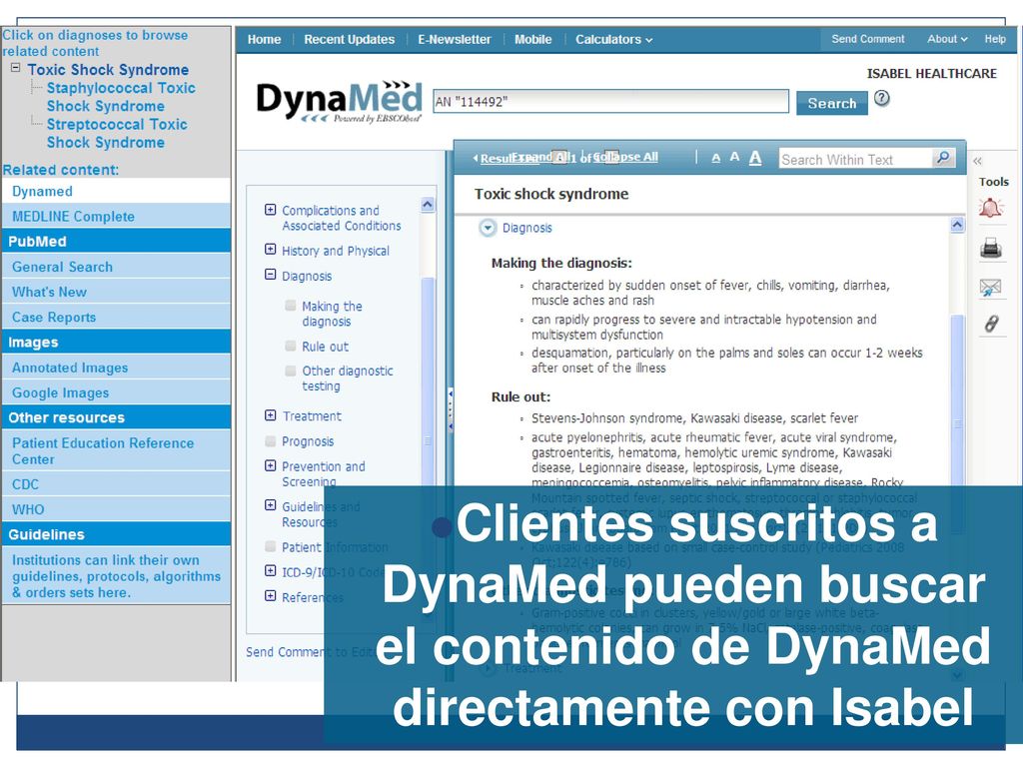Screen dimensions: 1023x767
Task: Click the print icon in Tools
Action: 990,248
